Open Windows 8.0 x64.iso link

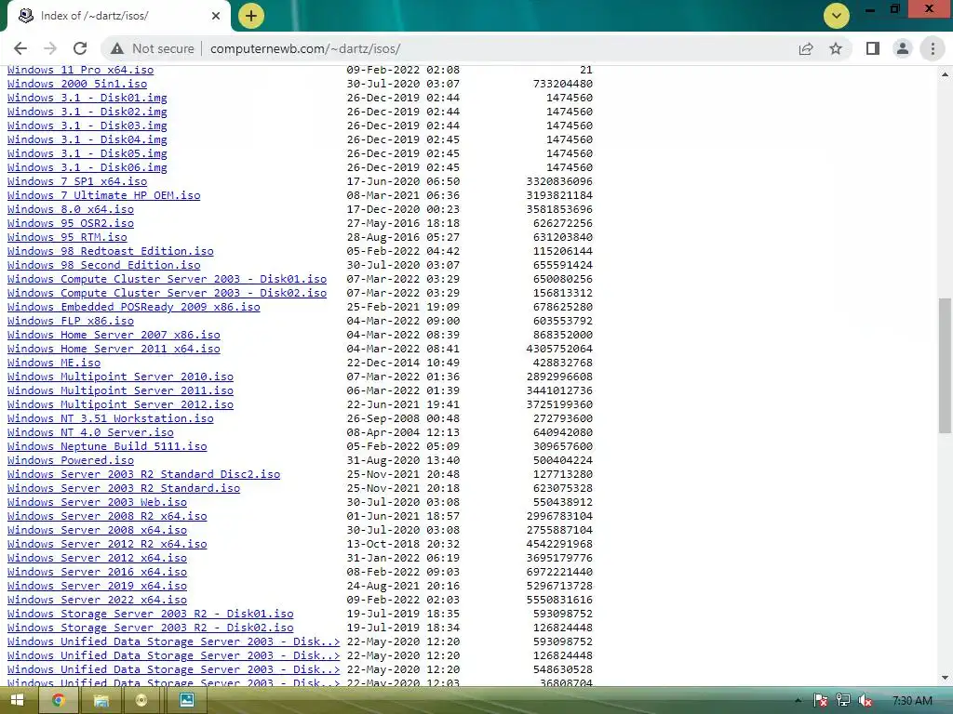(x=71, y=209)
